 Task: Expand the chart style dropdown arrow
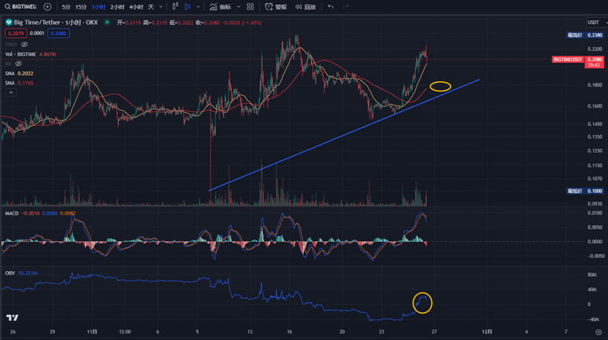pyautogui.click(x=198, y=7)
